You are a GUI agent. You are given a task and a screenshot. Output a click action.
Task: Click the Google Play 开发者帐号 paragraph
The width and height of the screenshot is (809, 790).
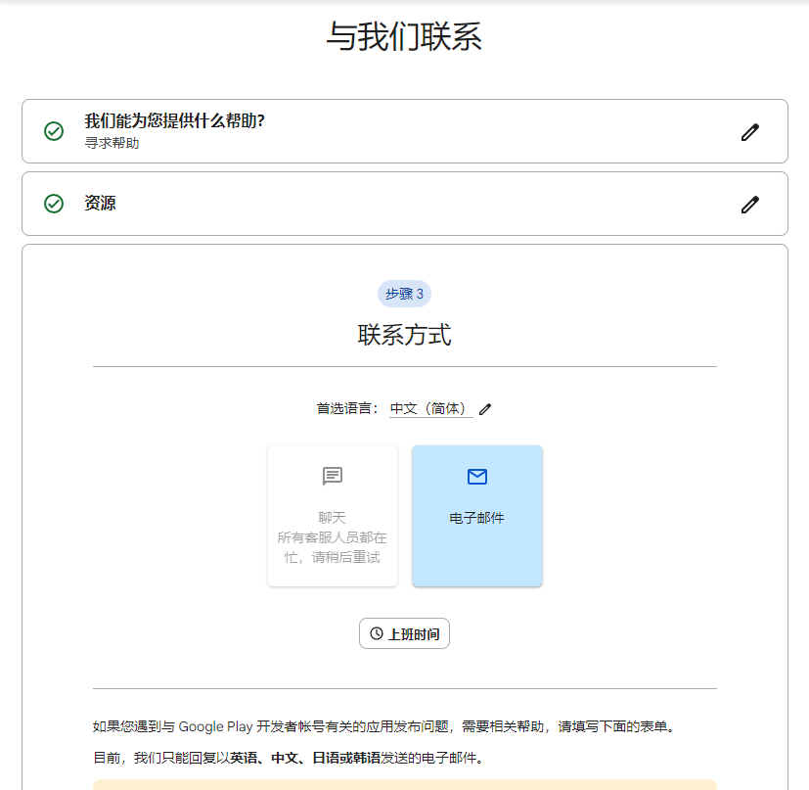click(x=384, y=726)
